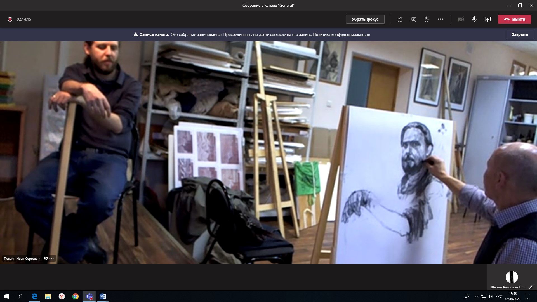The height and width of the screenshot is (302, 537).
Task: Launch Yandex Browser from taskbar
Action: 62,296
